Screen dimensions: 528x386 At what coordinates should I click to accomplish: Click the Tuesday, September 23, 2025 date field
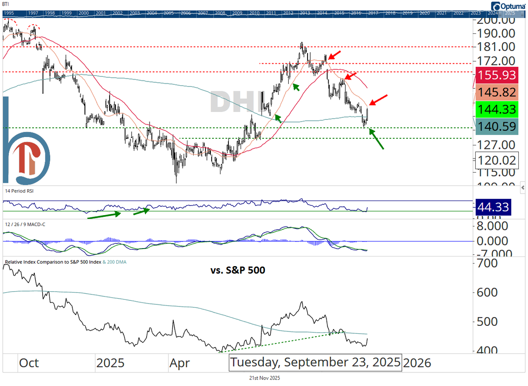[315, 362]
